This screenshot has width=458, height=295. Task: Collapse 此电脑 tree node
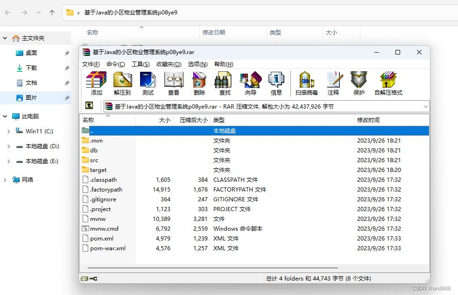coord(5,117)
